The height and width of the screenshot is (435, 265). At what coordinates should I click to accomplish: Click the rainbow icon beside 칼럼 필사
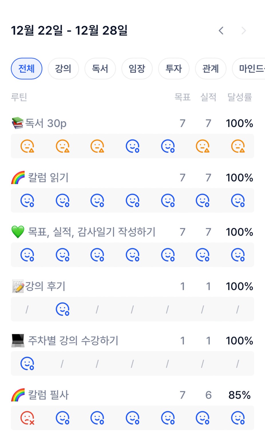coord(18,395)
